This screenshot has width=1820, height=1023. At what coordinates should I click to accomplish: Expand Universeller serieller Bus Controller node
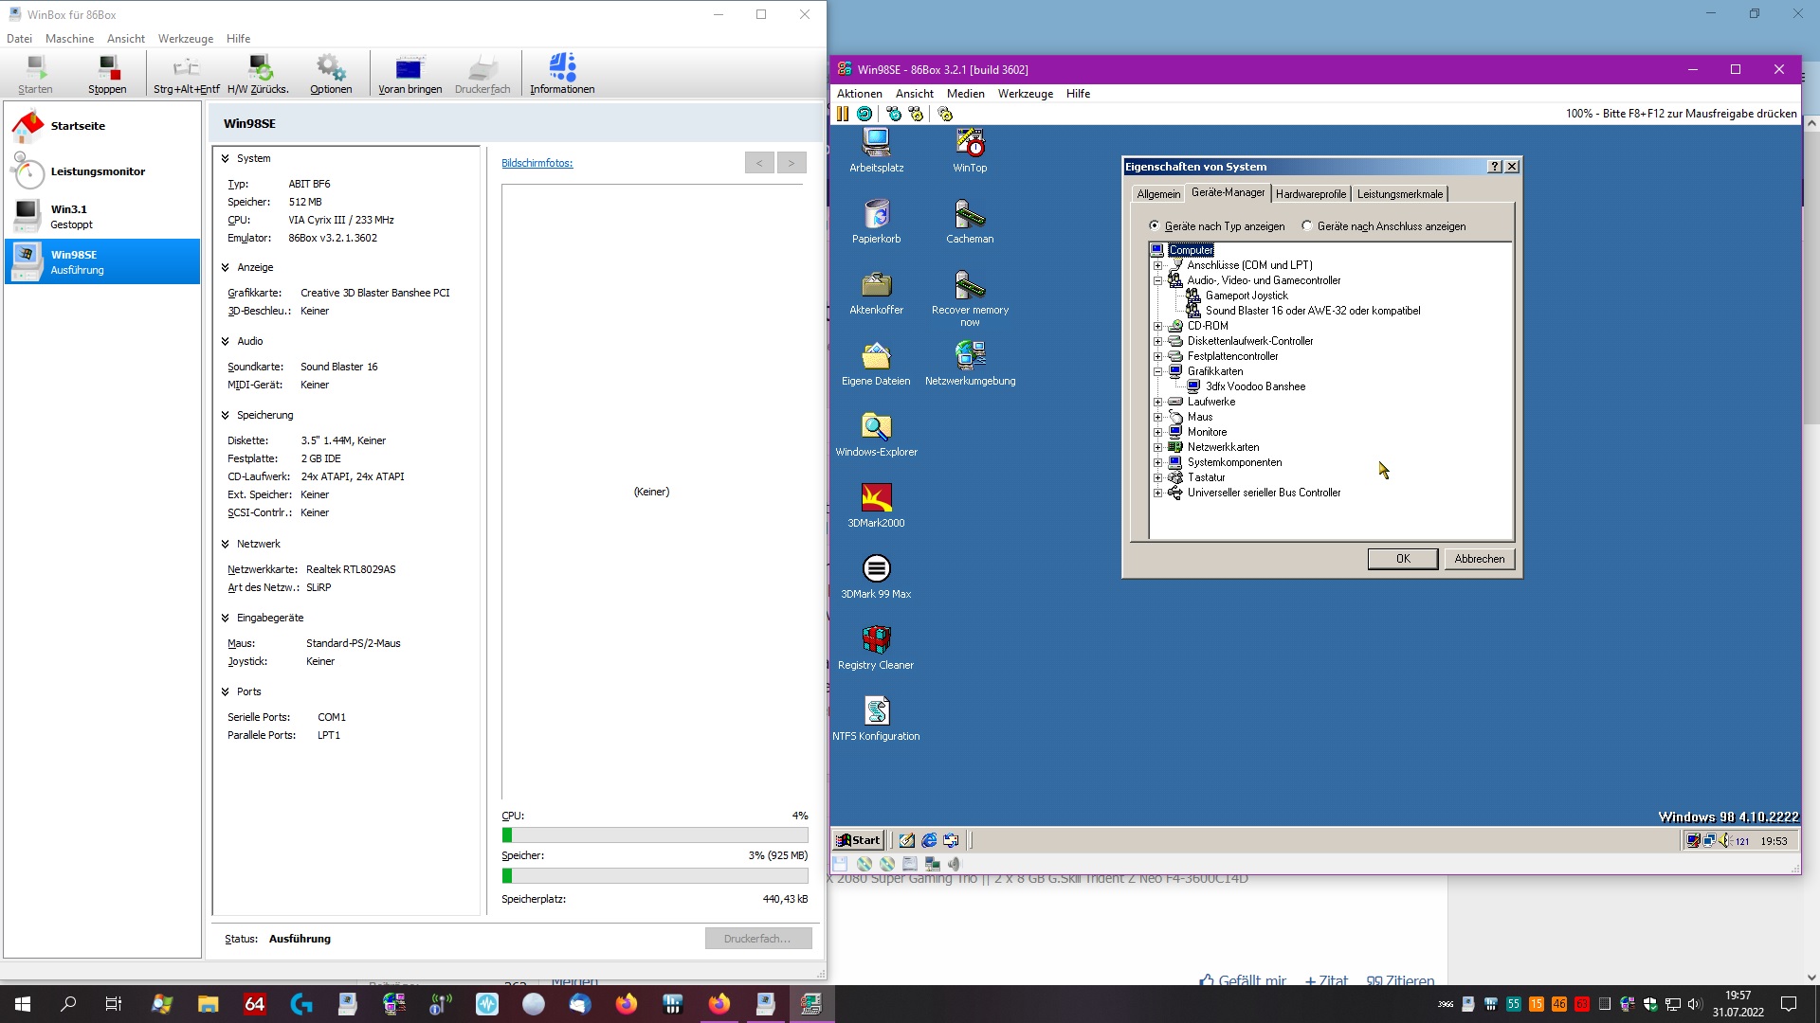tap(1157, 493)
